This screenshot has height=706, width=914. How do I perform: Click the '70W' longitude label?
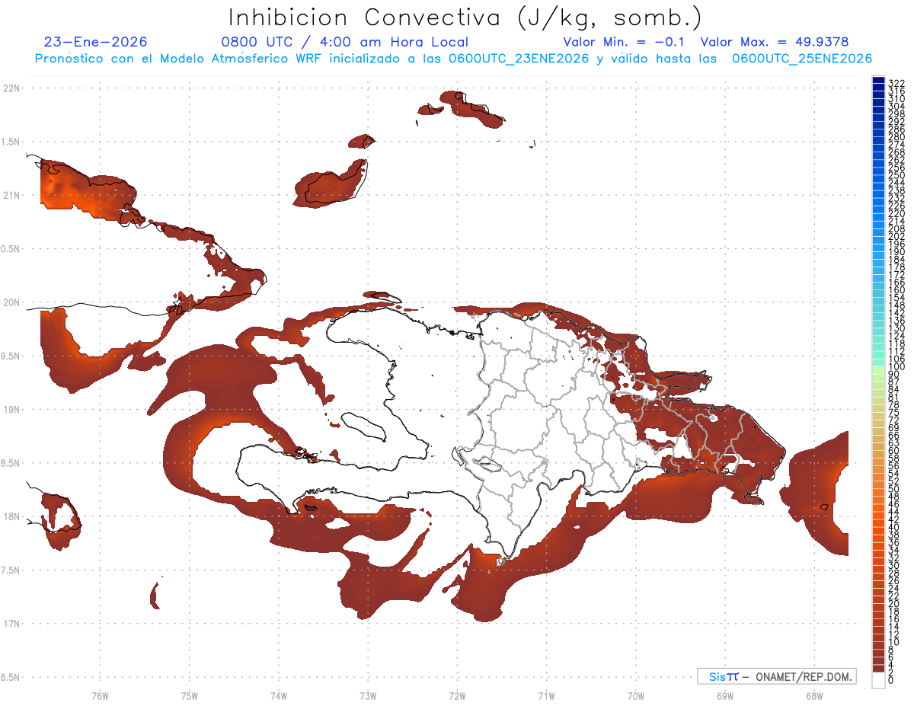coord(635,695)
